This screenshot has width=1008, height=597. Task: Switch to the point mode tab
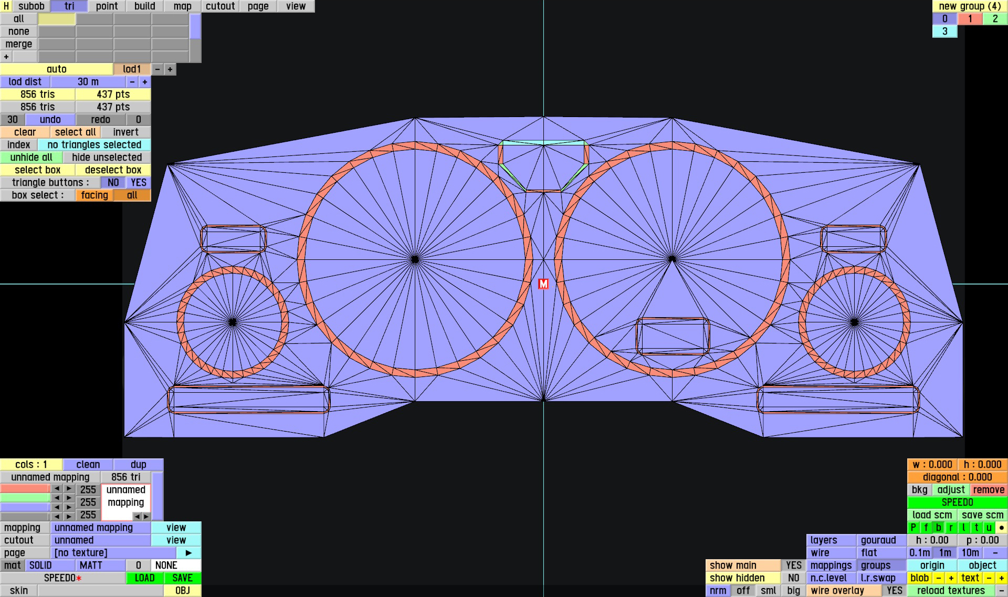pyautogui.click(x=107, y=6)
